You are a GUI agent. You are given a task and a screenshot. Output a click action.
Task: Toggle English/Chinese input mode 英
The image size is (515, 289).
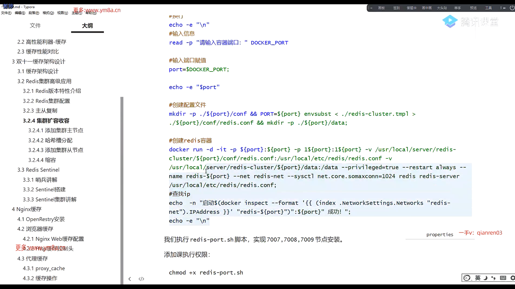tap(478, 278)
